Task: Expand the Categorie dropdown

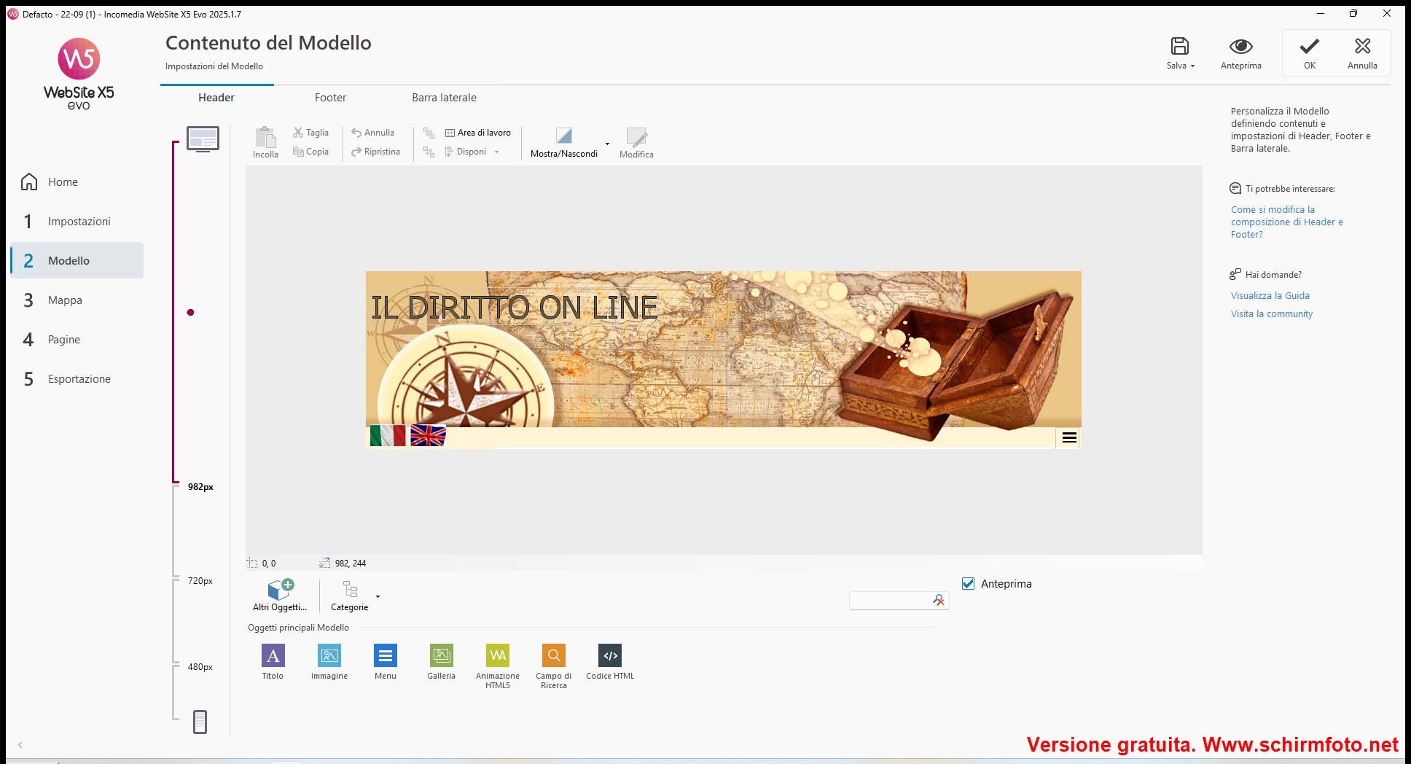Action: (378, 596)
